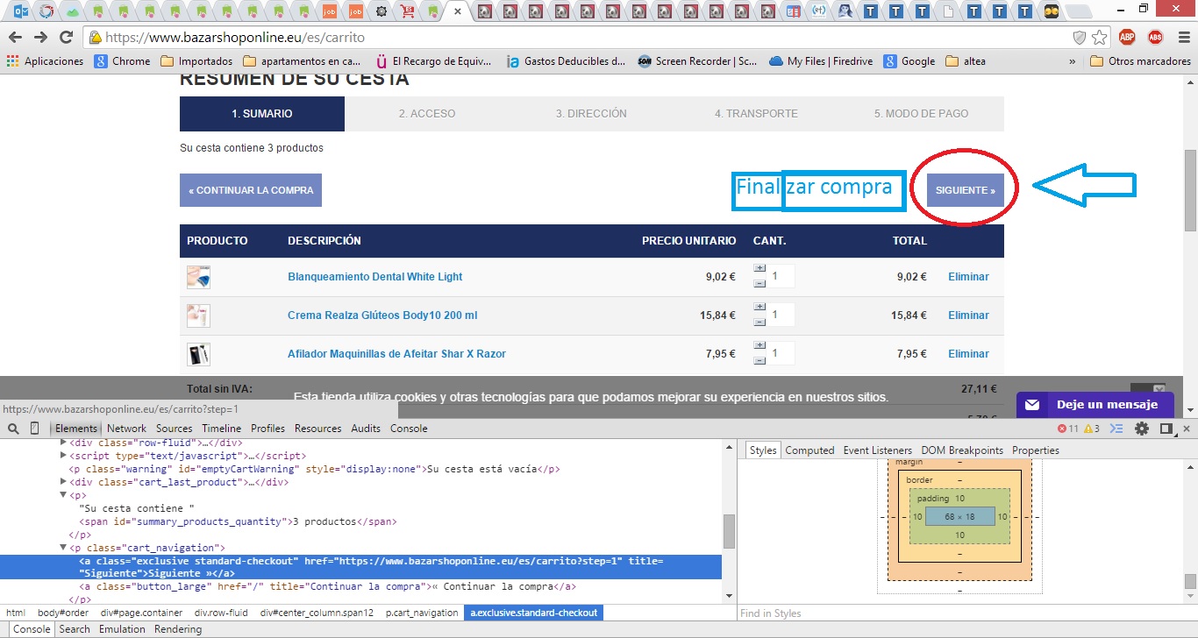
Task: Decrease quantity of Blanqueamiento Dental White Light
Action: pyautogui.click(x=759, y=283)
